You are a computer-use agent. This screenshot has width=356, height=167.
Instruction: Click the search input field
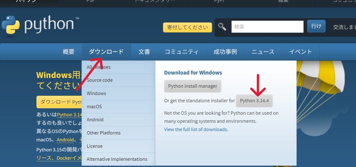[x=267, y=27]
